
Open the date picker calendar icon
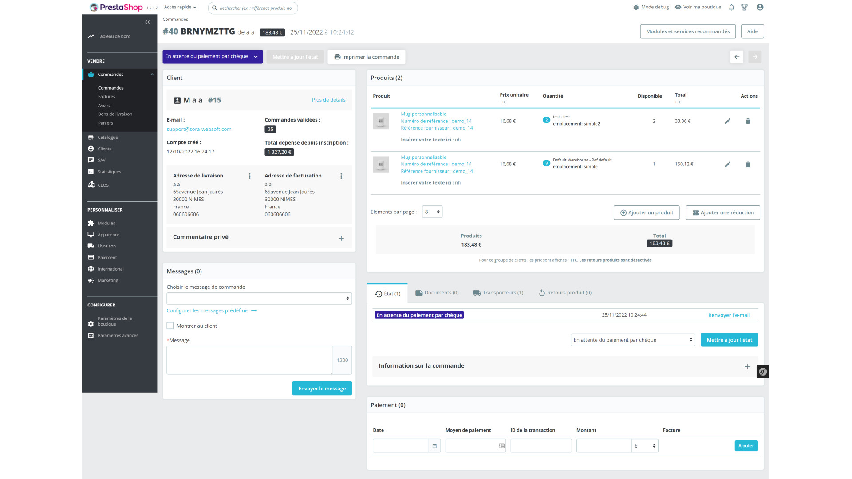tap(434, 446)
